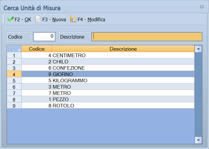Click row header number 2
Viewport: 209px width, 149px height.
tap(14, 62)
